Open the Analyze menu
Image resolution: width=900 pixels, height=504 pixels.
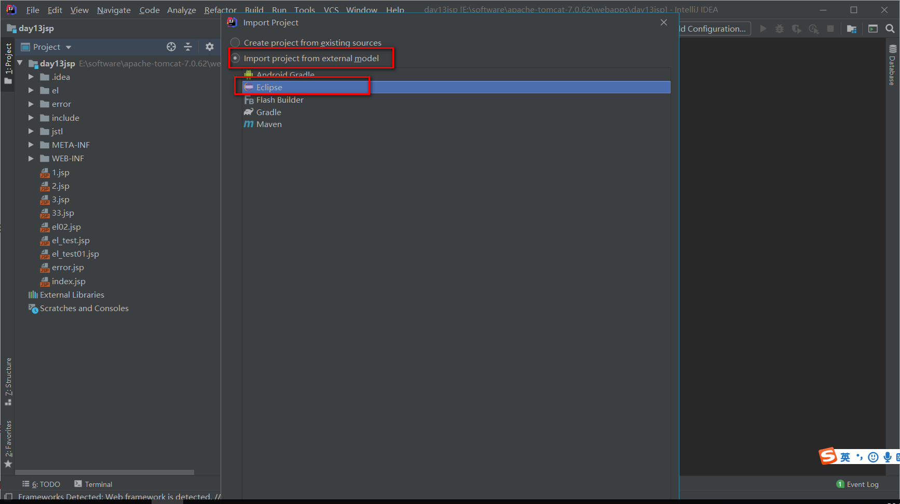[182, 10]
